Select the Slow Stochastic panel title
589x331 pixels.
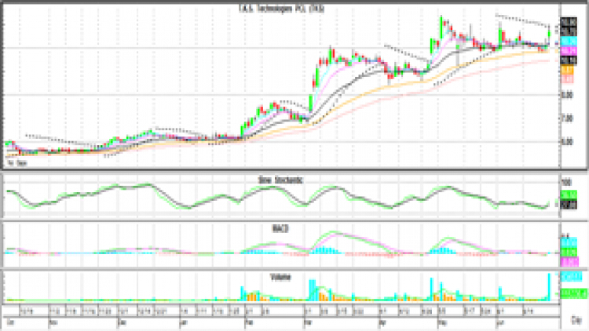[x=280, y=180]
